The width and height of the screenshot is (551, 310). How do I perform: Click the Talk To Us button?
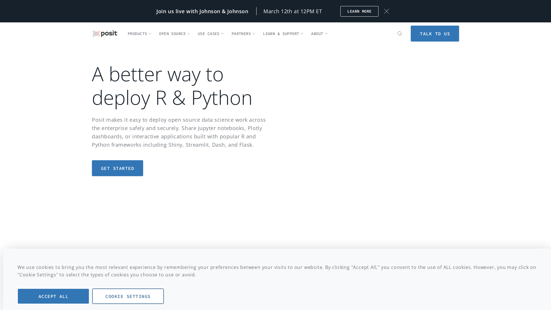pos(435,34)
